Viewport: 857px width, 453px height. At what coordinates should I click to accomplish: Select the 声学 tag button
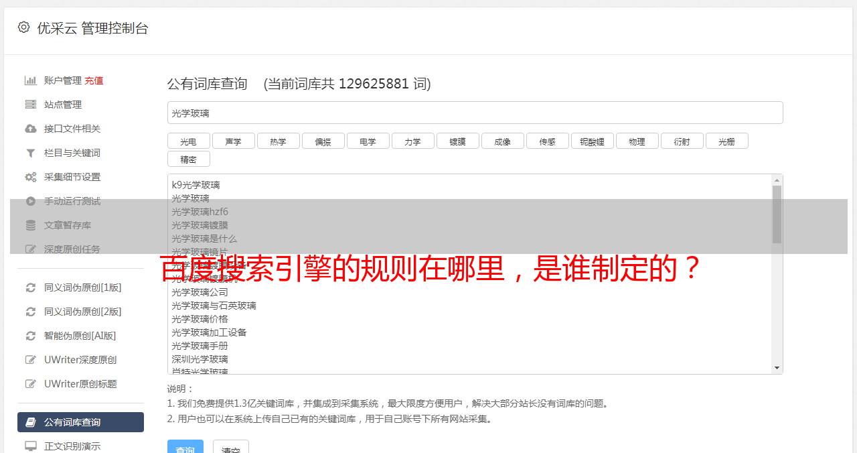tap(233, 141)
